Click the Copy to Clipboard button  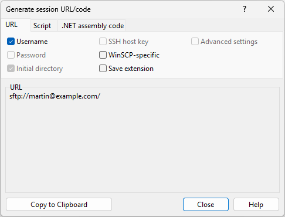click(x=59, y=205)
